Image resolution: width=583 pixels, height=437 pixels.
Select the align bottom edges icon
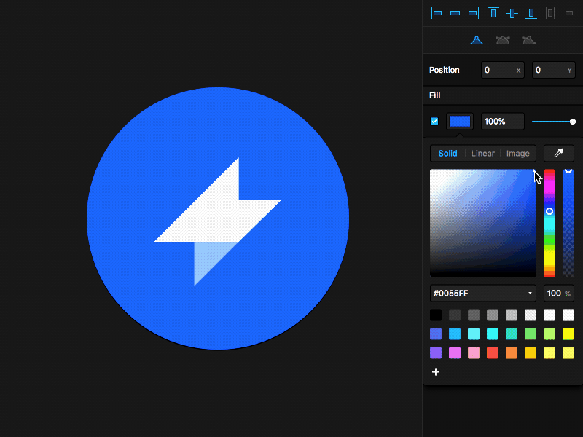[531, 13]
